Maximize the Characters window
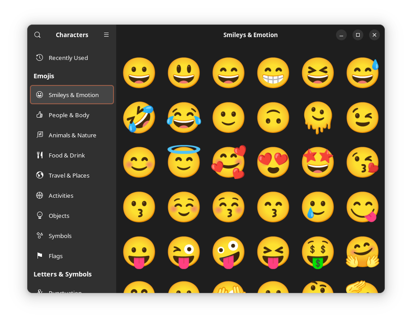The width and height of the screenshot is (412, 323). [358, 35]
